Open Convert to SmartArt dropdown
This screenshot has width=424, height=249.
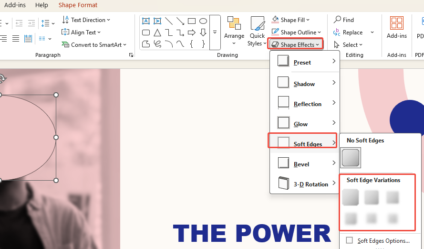(x=94, y=45)
